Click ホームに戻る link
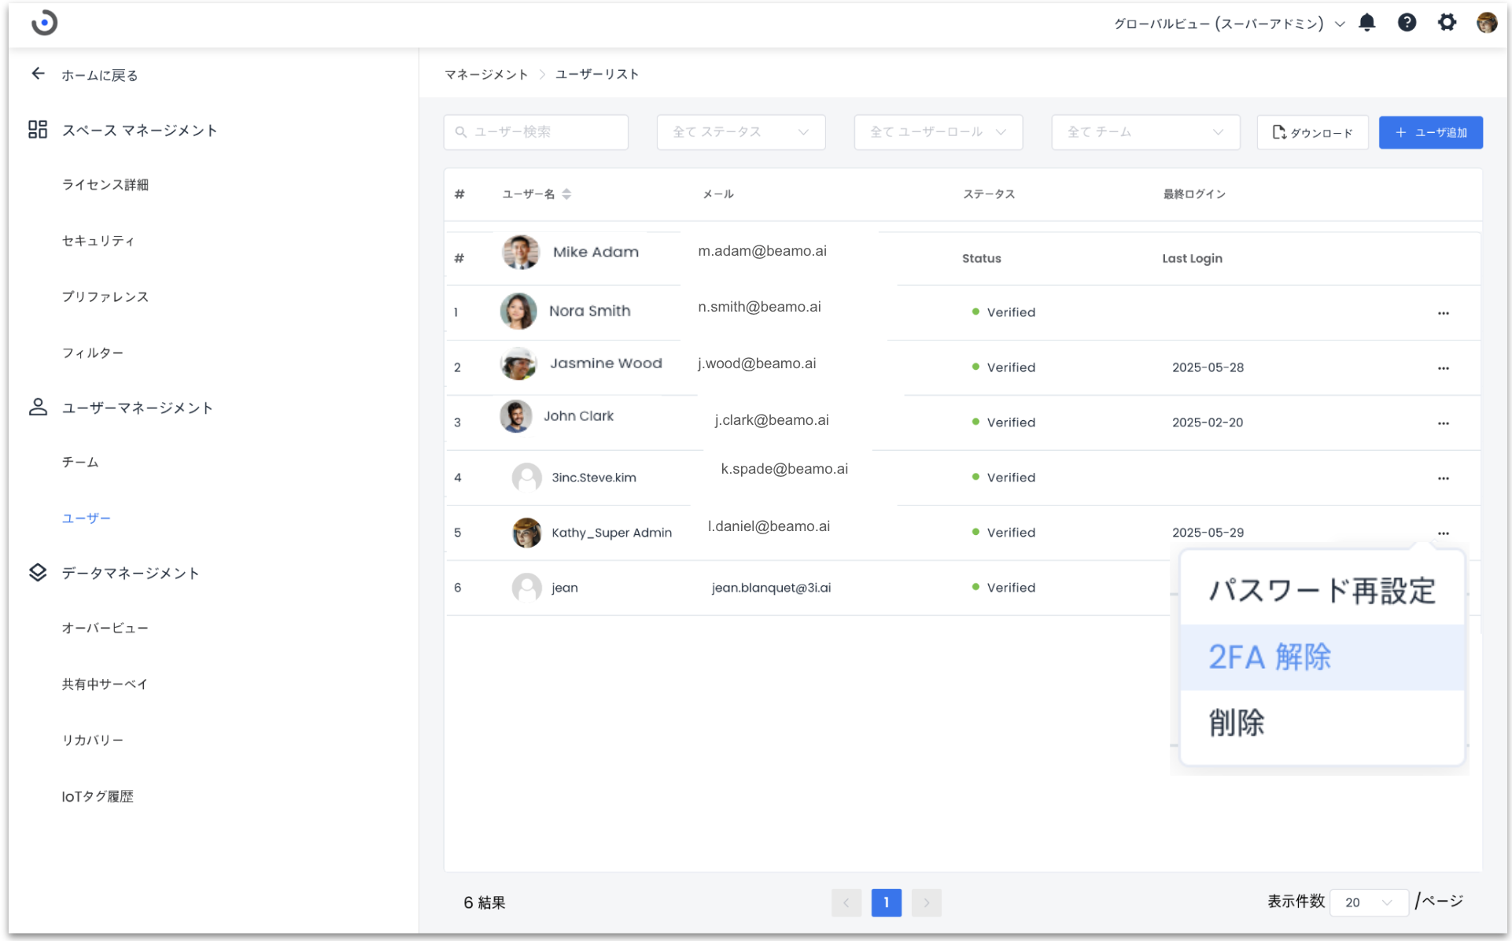 pos(100,75)
